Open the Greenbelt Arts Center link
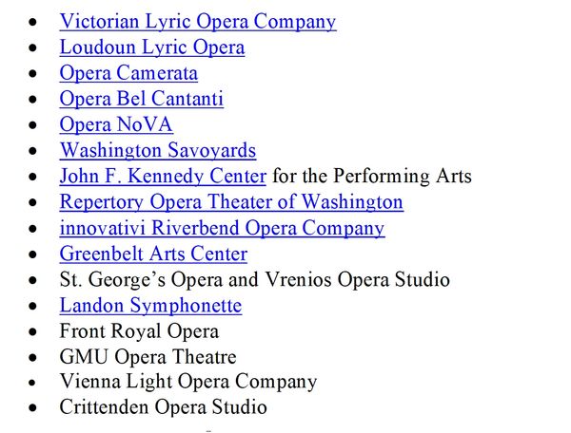 click(153, 254)
